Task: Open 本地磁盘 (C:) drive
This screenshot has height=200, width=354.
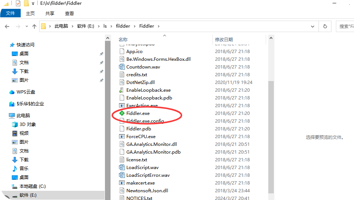Action: [x=33, y=186]
